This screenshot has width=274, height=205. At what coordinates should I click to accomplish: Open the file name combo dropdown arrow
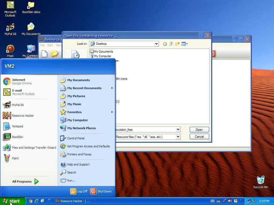178,129
